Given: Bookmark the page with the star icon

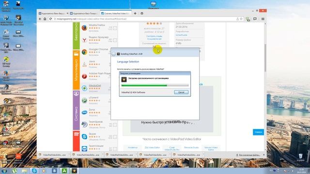Looking at the screenshot, I should coord(241,19).
